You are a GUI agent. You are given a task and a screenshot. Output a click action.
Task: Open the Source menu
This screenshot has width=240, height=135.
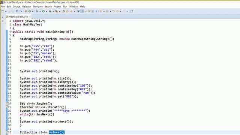point(16,7)
